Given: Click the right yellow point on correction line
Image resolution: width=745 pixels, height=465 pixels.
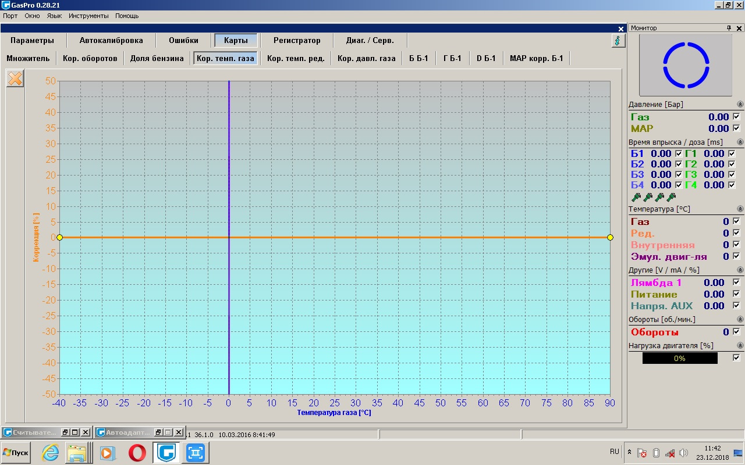Looking at the screenshot, I should click(x=610, y=237).
